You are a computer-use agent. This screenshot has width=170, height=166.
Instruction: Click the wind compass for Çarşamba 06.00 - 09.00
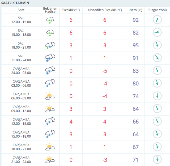click(x=157, y=96)
